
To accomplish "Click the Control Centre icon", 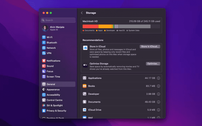I will (x=44, y=100).
